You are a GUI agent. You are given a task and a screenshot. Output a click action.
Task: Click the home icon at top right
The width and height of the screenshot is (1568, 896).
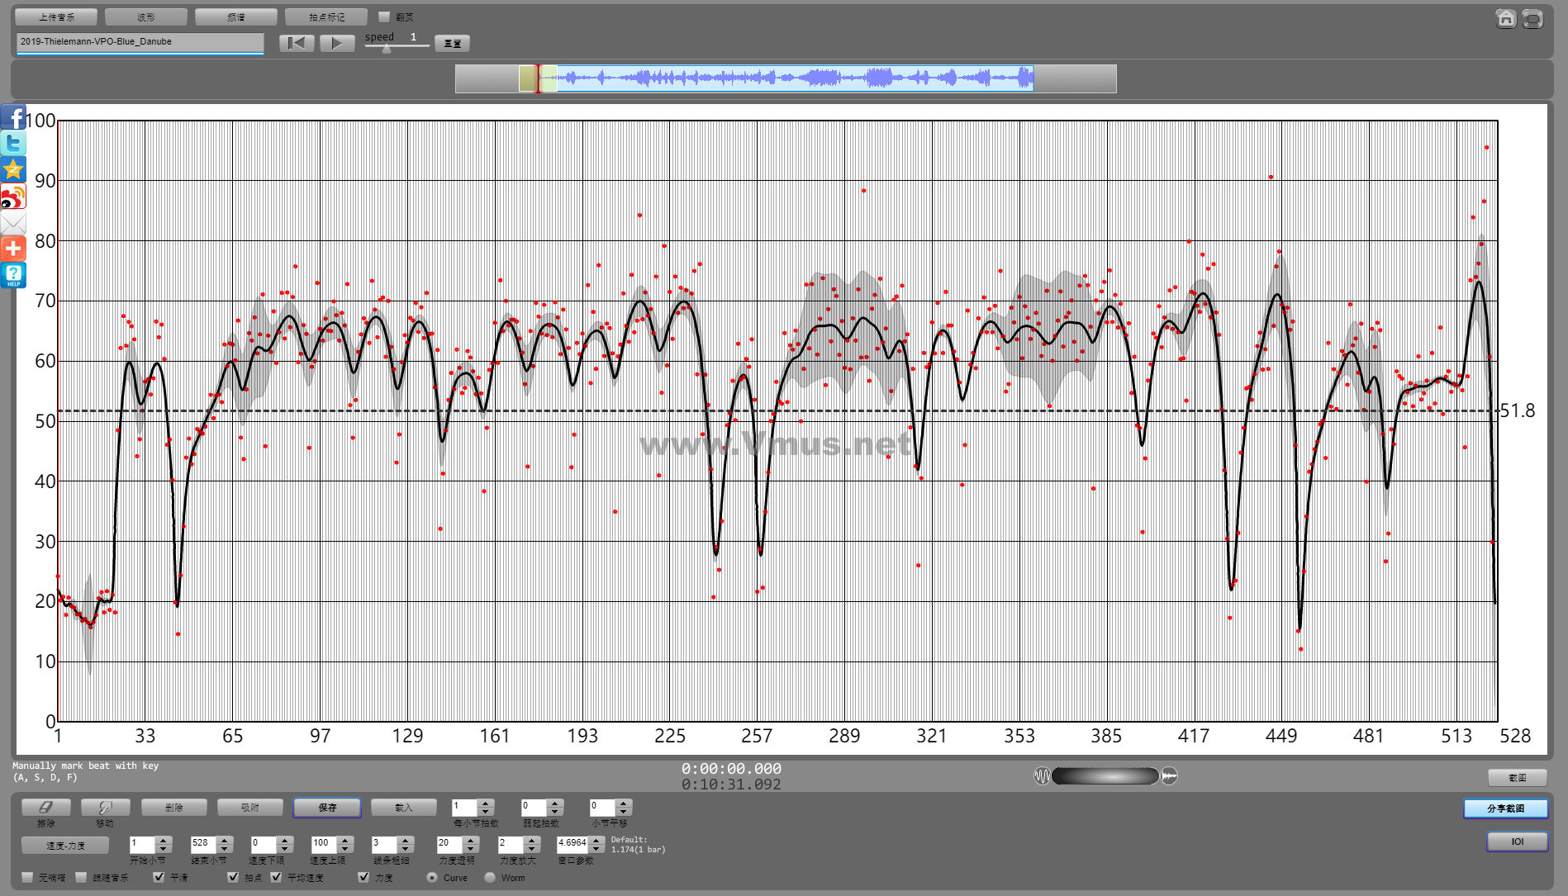coord(1505,19)
